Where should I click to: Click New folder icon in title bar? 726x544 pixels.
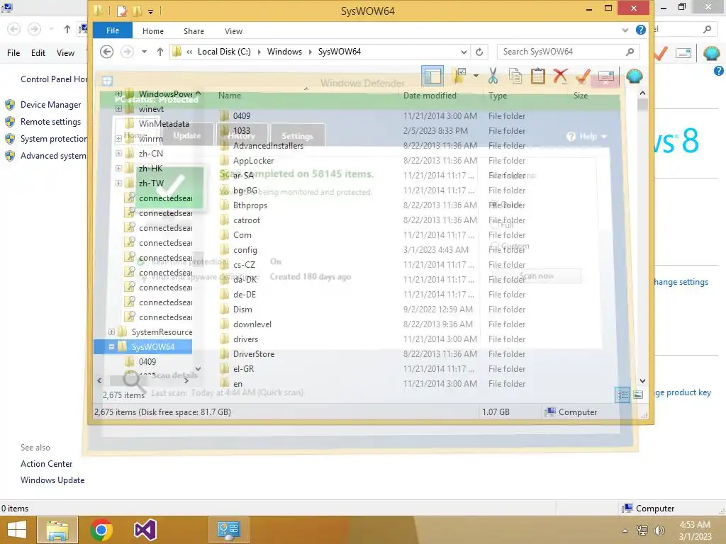pos(137,11)
